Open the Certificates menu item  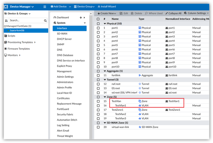tap(63, 98)
